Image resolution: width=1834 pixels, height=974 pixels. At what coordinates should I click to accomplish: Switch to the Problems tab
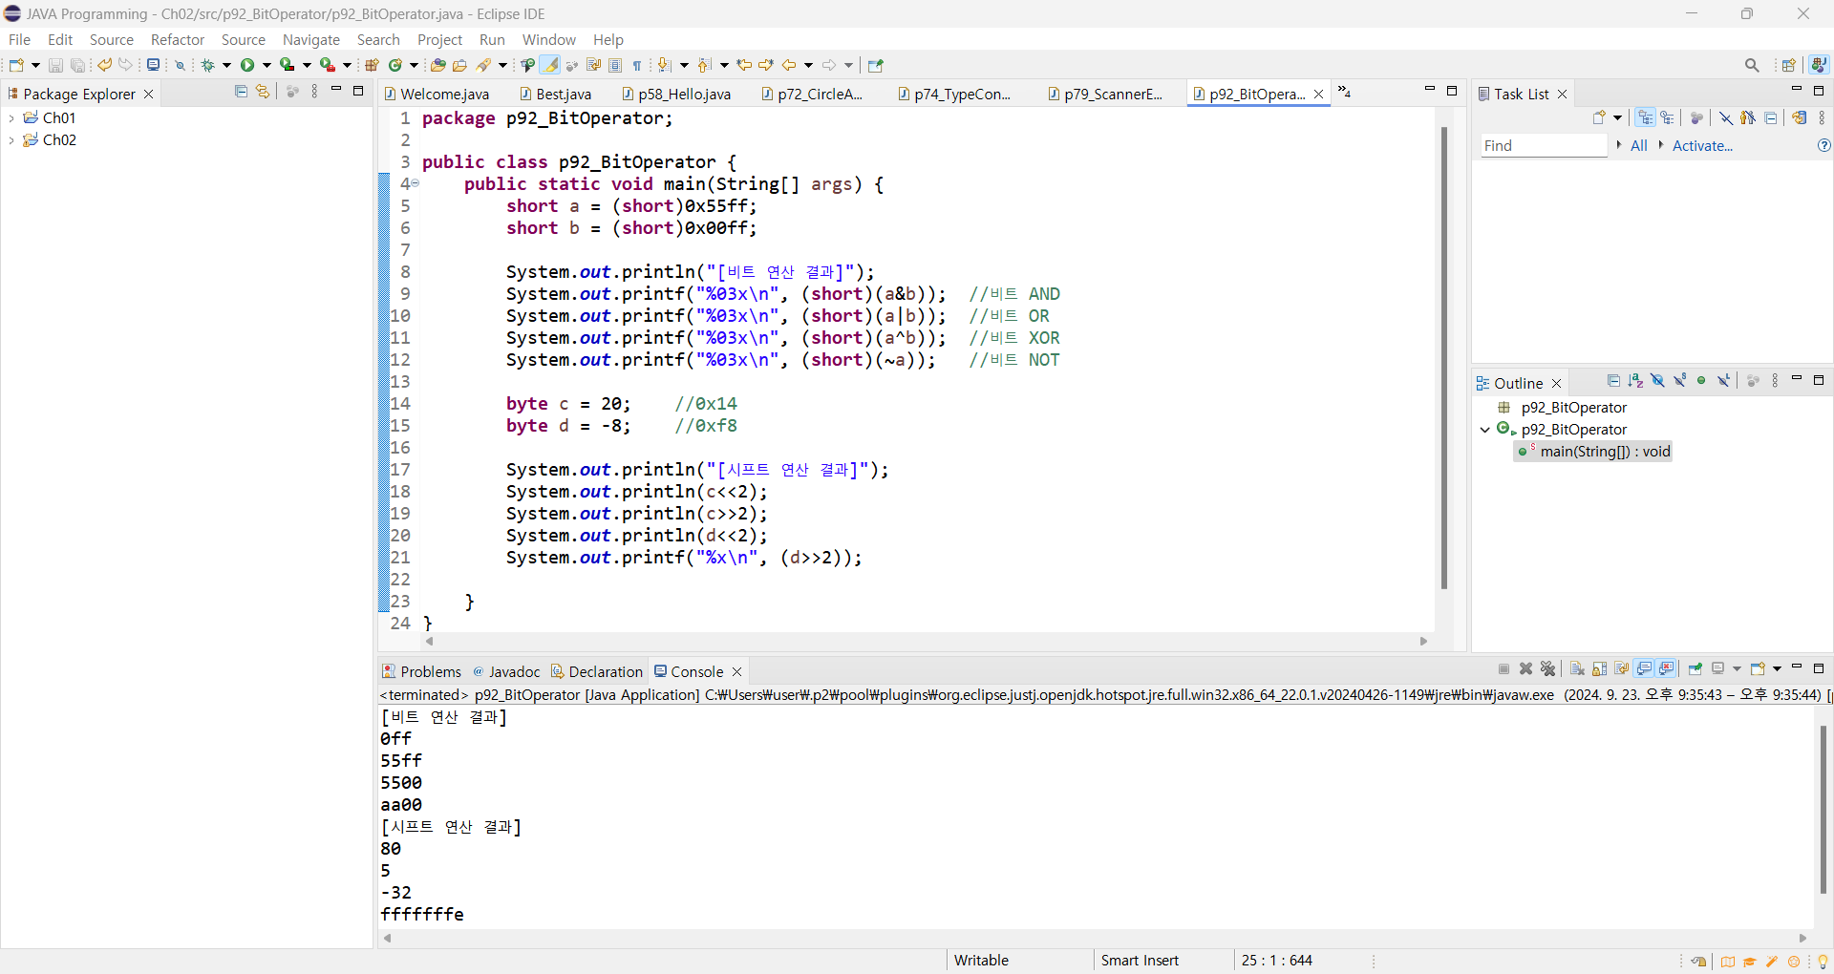[x=421, y=671]
